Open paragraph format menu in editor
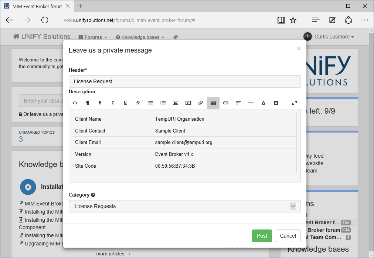 coord(88,103)
